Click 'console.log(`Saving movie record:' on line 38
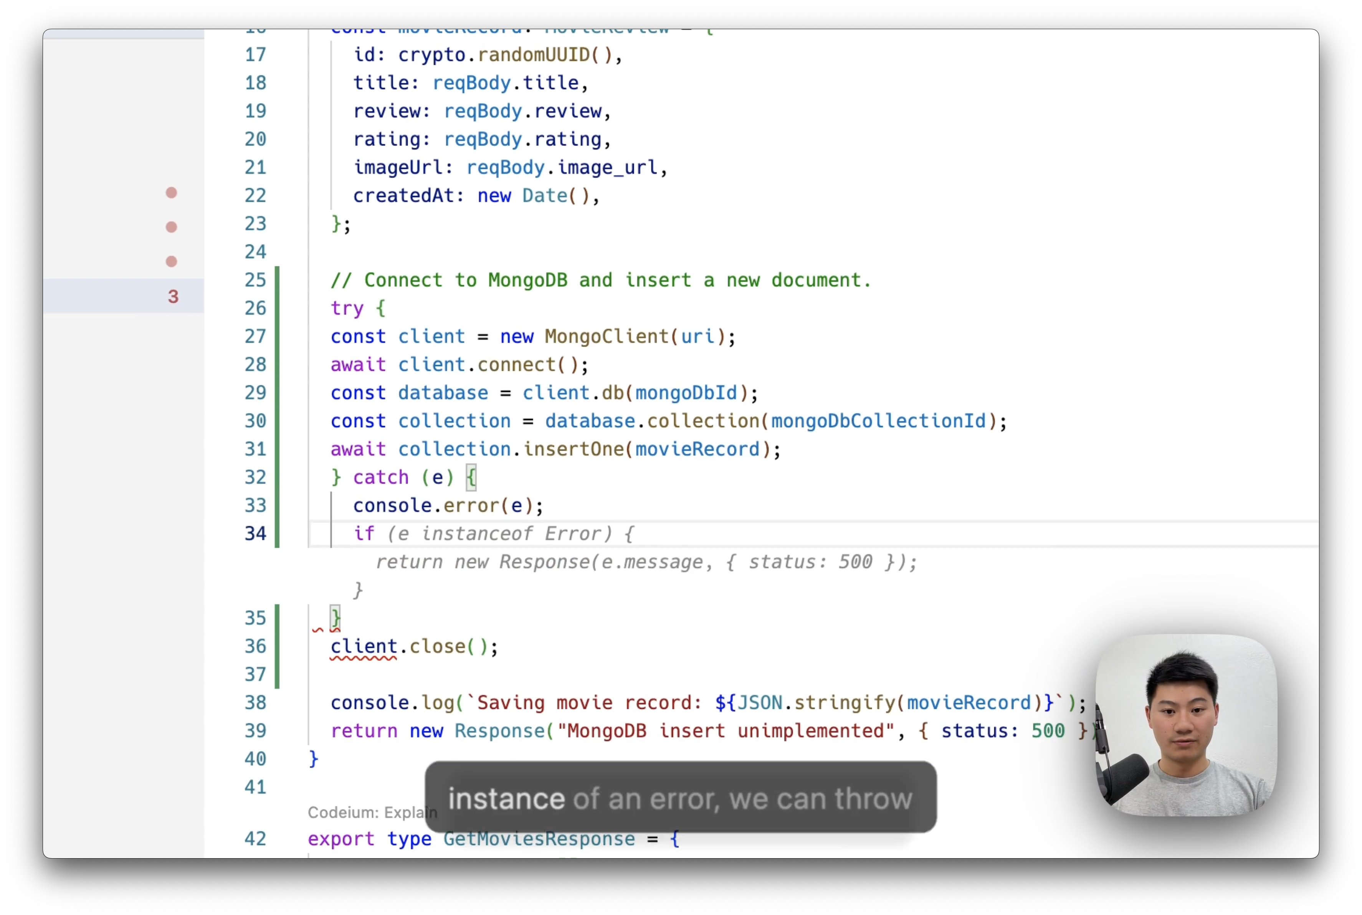Image resolution: width=1362 pixels, height=915 pixels. pos(516,703)
